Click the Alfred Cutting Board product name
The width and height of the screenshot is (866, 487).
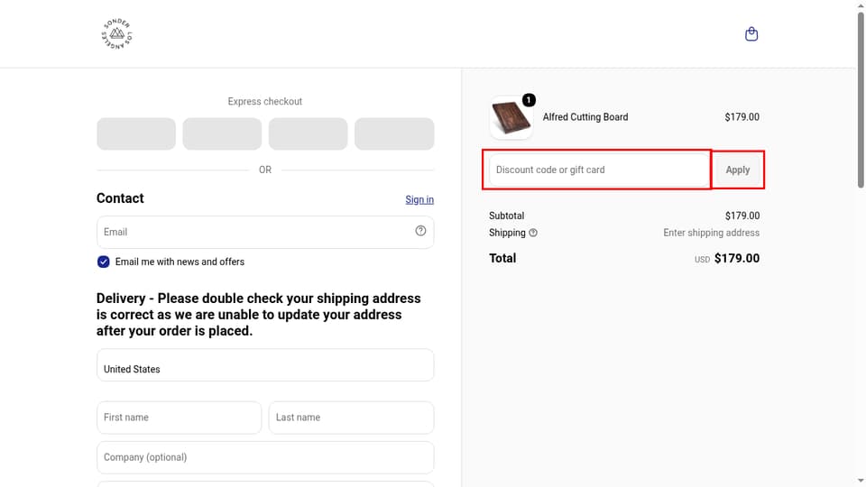(x=585, y=117)
